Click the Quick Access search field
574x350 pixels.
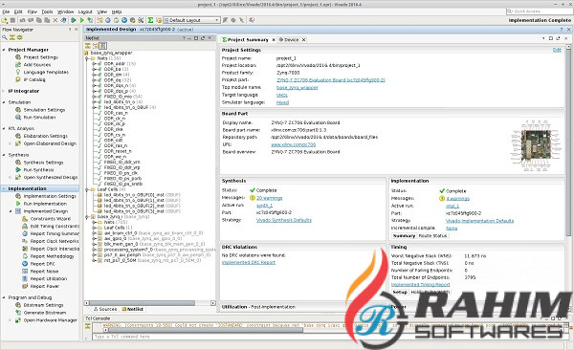[x=539, y=11]
